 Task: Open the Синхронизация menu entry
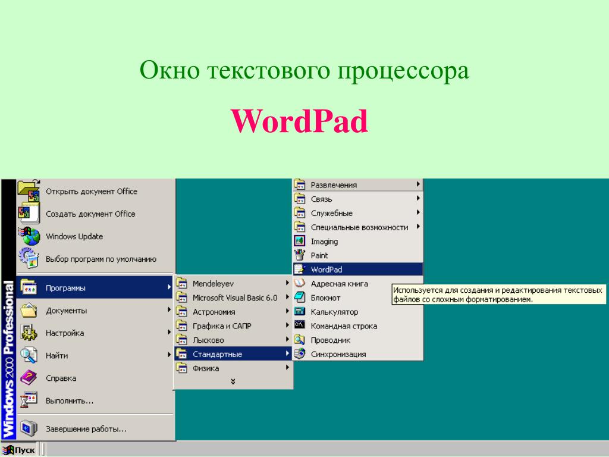click(357, 354)
